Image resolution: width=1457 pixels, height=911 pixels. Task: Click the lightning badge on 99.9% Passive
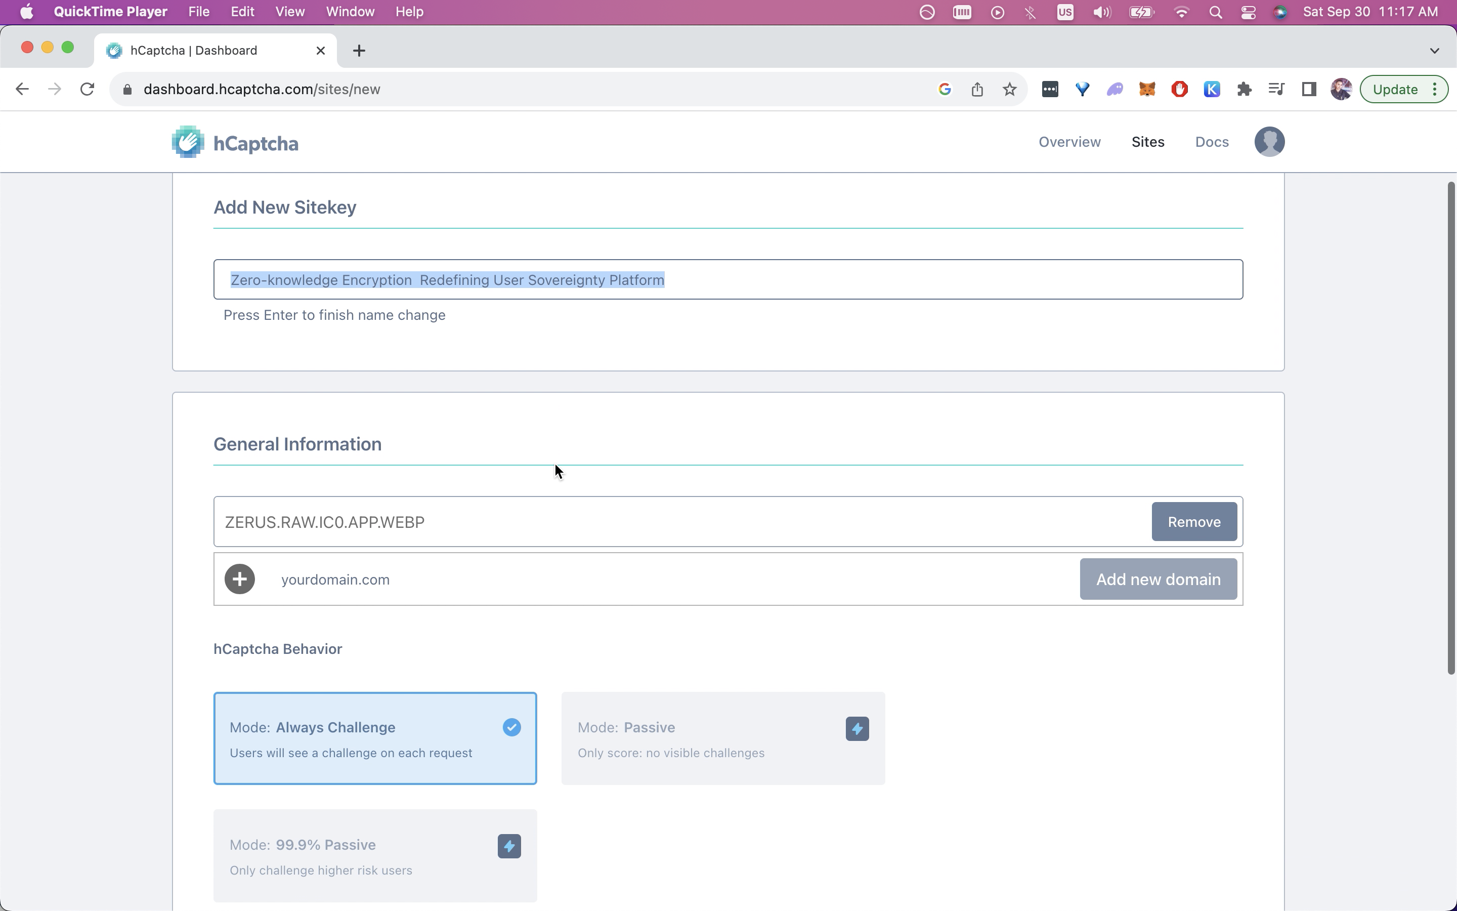[509, 846]
